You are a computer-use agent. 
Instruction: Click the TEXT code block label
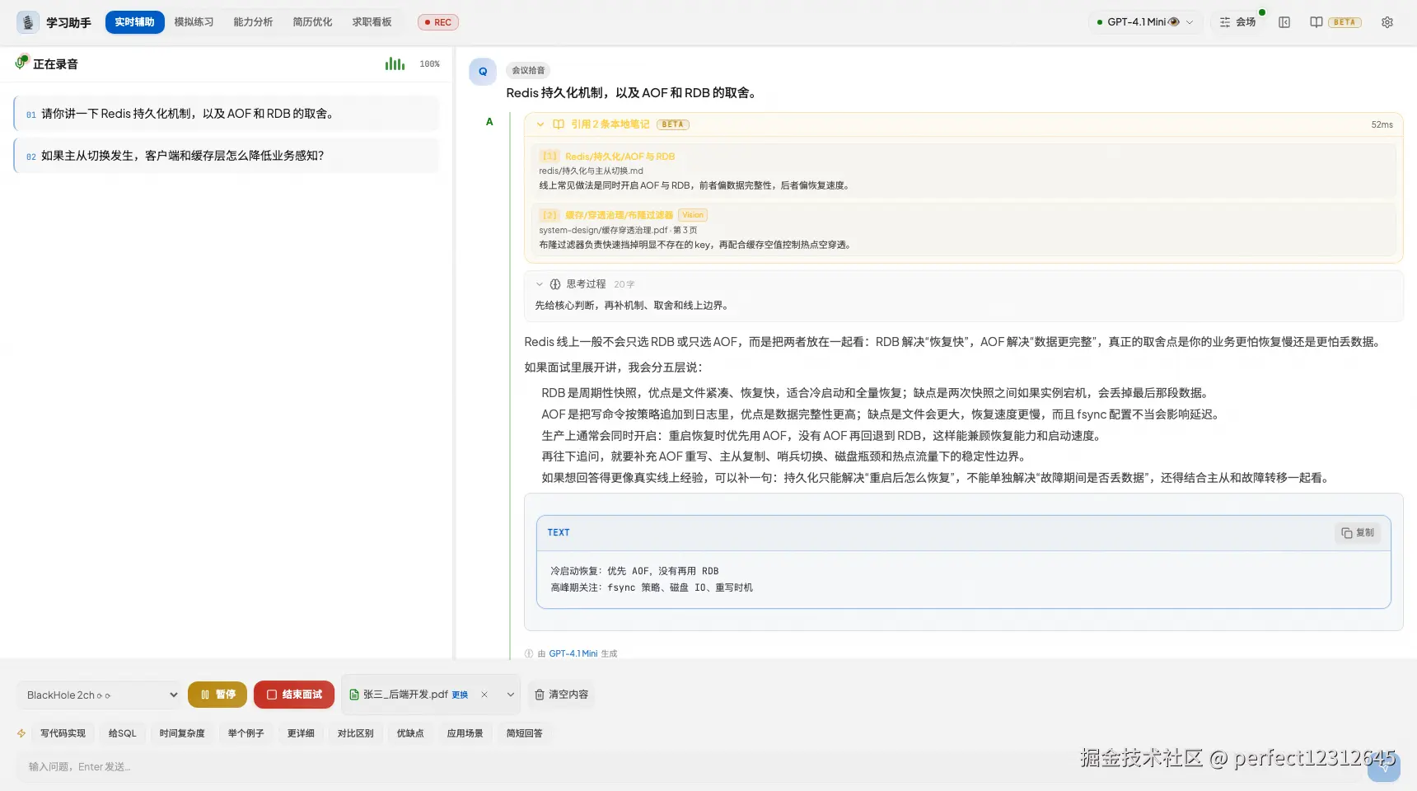point(559,533)
